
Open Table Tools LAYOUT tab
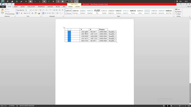pyautogui.click(x=78, y=7)
